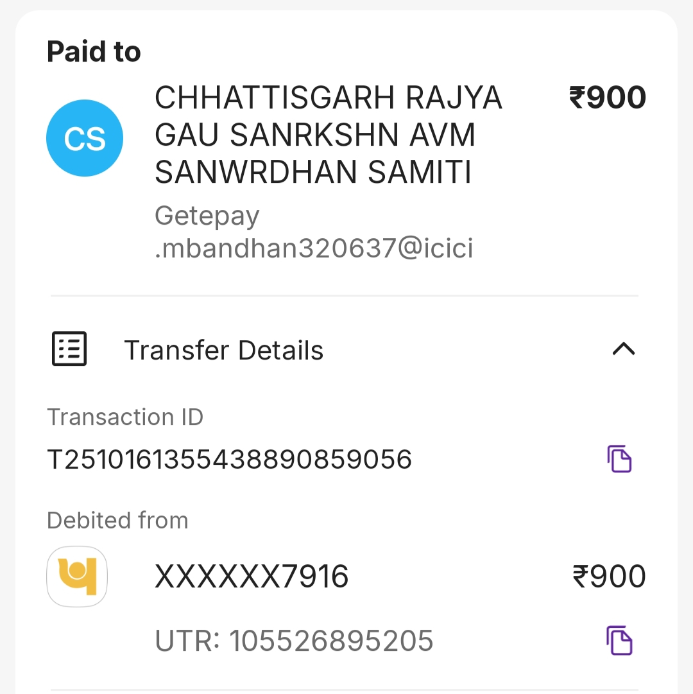Screen dimensions: 693x694
Task: Tap the Paid to heading
Action: tap(94, 51)
